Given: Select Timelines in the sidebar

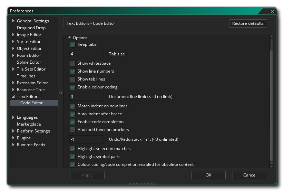Looking at the screenshot, I should (x=26, y=76).
